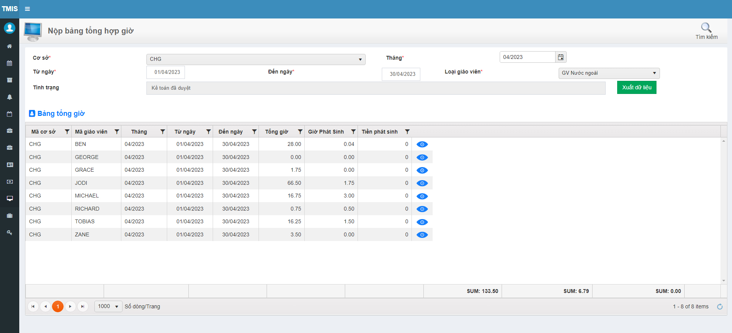
Task: Open the archive box icon in the sidebar
Action: click(x=10, y=80)
